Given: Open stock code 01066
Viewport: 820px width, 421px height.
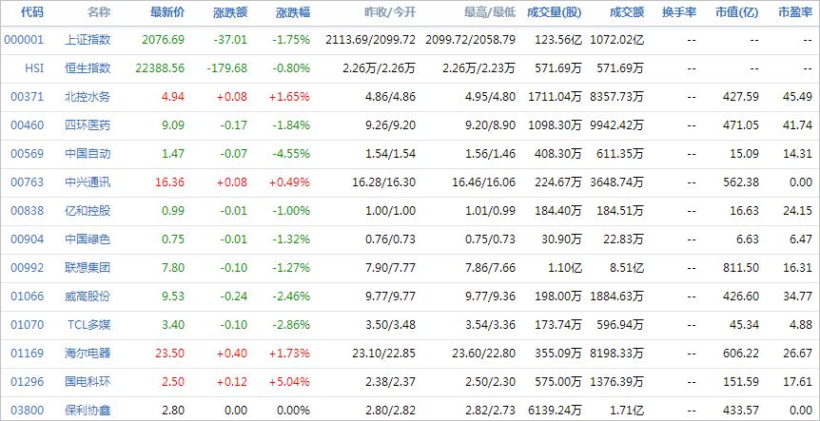Looking at the screenshot, I should (x=28, y=297).
